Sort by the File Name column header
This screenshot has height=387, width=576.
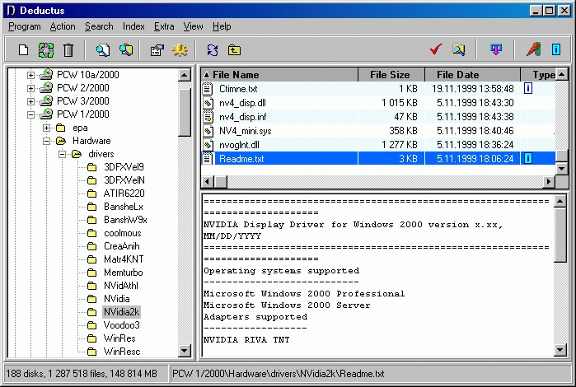click(279, 75)
